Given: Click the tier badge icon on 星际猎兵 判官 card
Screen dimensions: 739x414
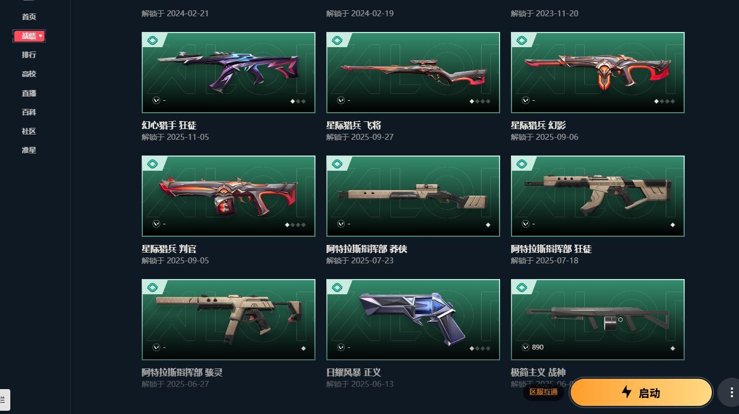Looking at the screenshot, I should [x=153, y=164].
